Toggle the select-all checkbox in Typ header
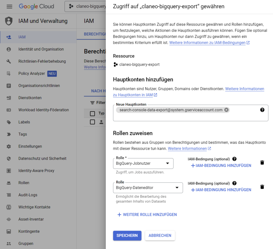 93,114
